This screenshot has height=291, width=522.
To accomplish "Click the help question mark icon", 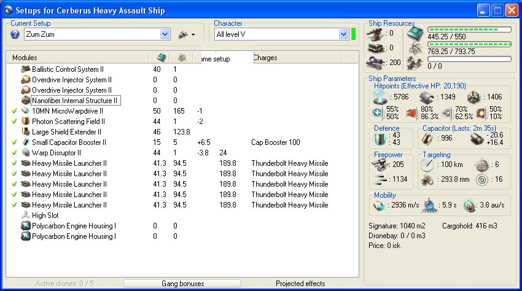I will [15, 34].
